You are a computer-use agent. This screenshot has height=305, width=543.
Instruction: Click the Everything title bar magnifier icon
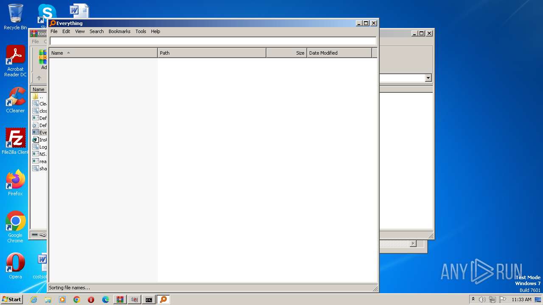pyautogui.click(x=53, y=23)
